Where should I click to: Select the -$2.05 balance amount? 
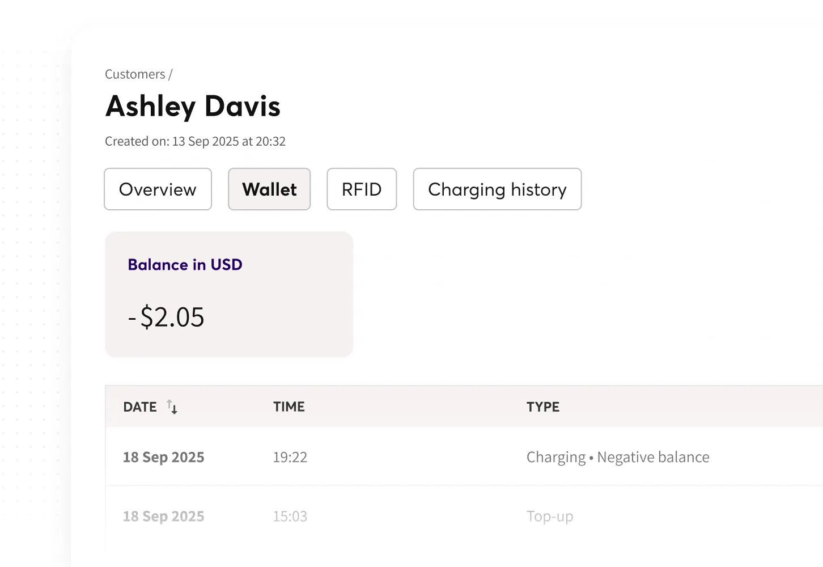166,317
